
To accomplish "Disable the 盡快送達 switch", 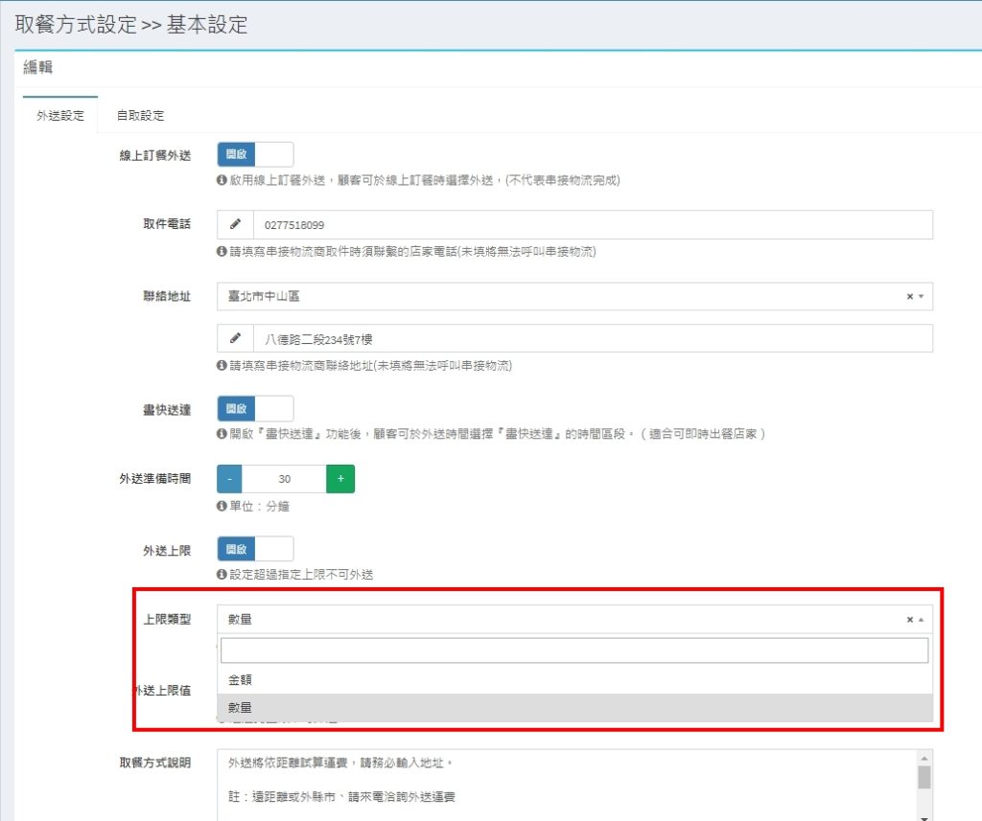I will pyautogui.click(x=255, y=409).
